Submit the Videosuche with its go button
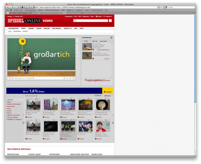Viewport: 201px width, 164px height. point(111,38)
